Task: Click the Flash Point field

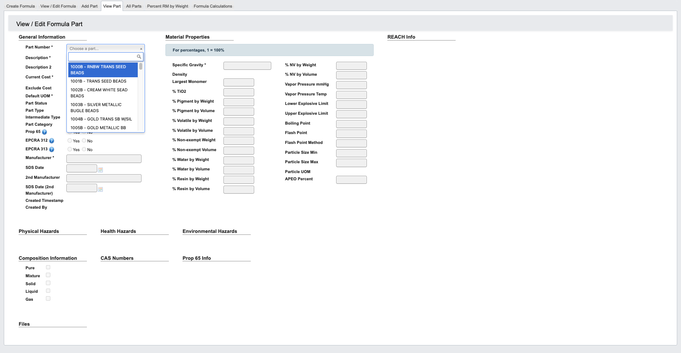Action: (351, 134)
